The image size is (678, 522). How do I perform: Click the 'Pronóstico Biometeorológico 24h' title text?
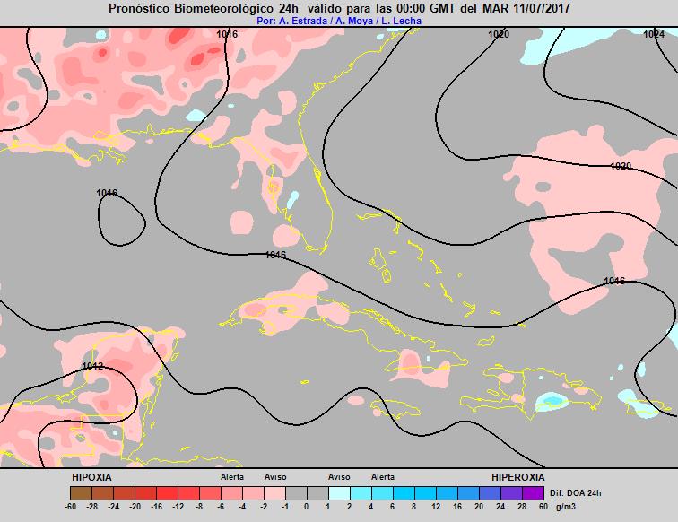tap(204, 8)
